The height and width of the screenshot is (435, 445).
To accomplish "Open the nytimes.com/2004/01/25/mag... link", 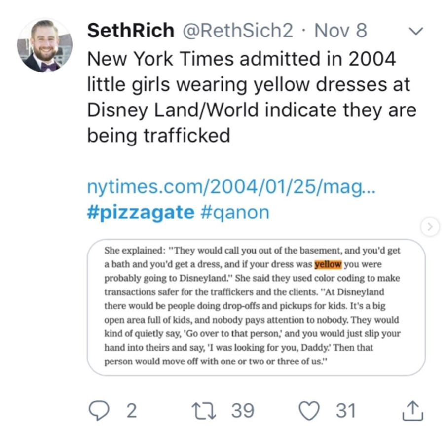I will point(231,187).
